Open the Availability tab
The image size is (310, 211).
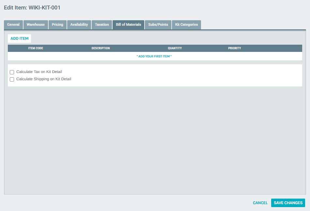tap(79, 24)
